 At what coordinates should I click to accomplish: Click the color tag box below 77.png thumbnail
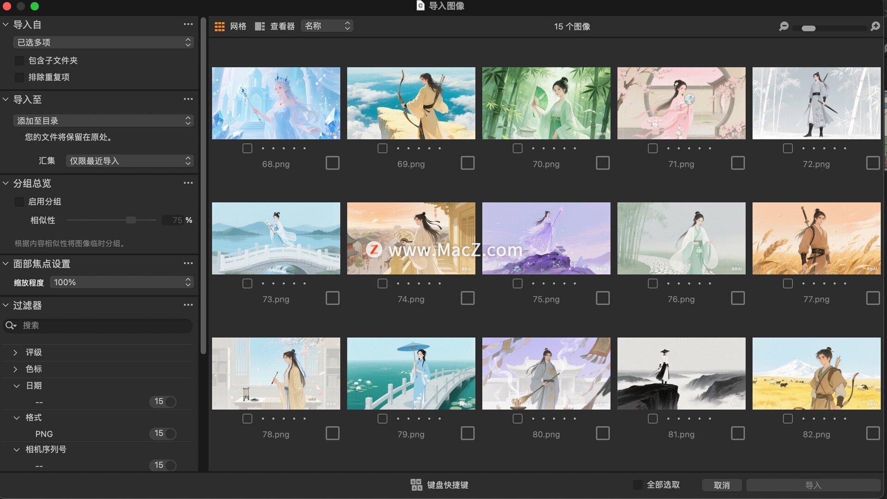coord(788,283)
